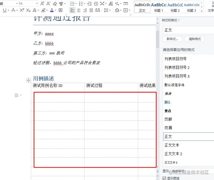Click the 清除格式 button
Image resolution: width=214 pixels, height=180 pixels.
tap(195, 39)
